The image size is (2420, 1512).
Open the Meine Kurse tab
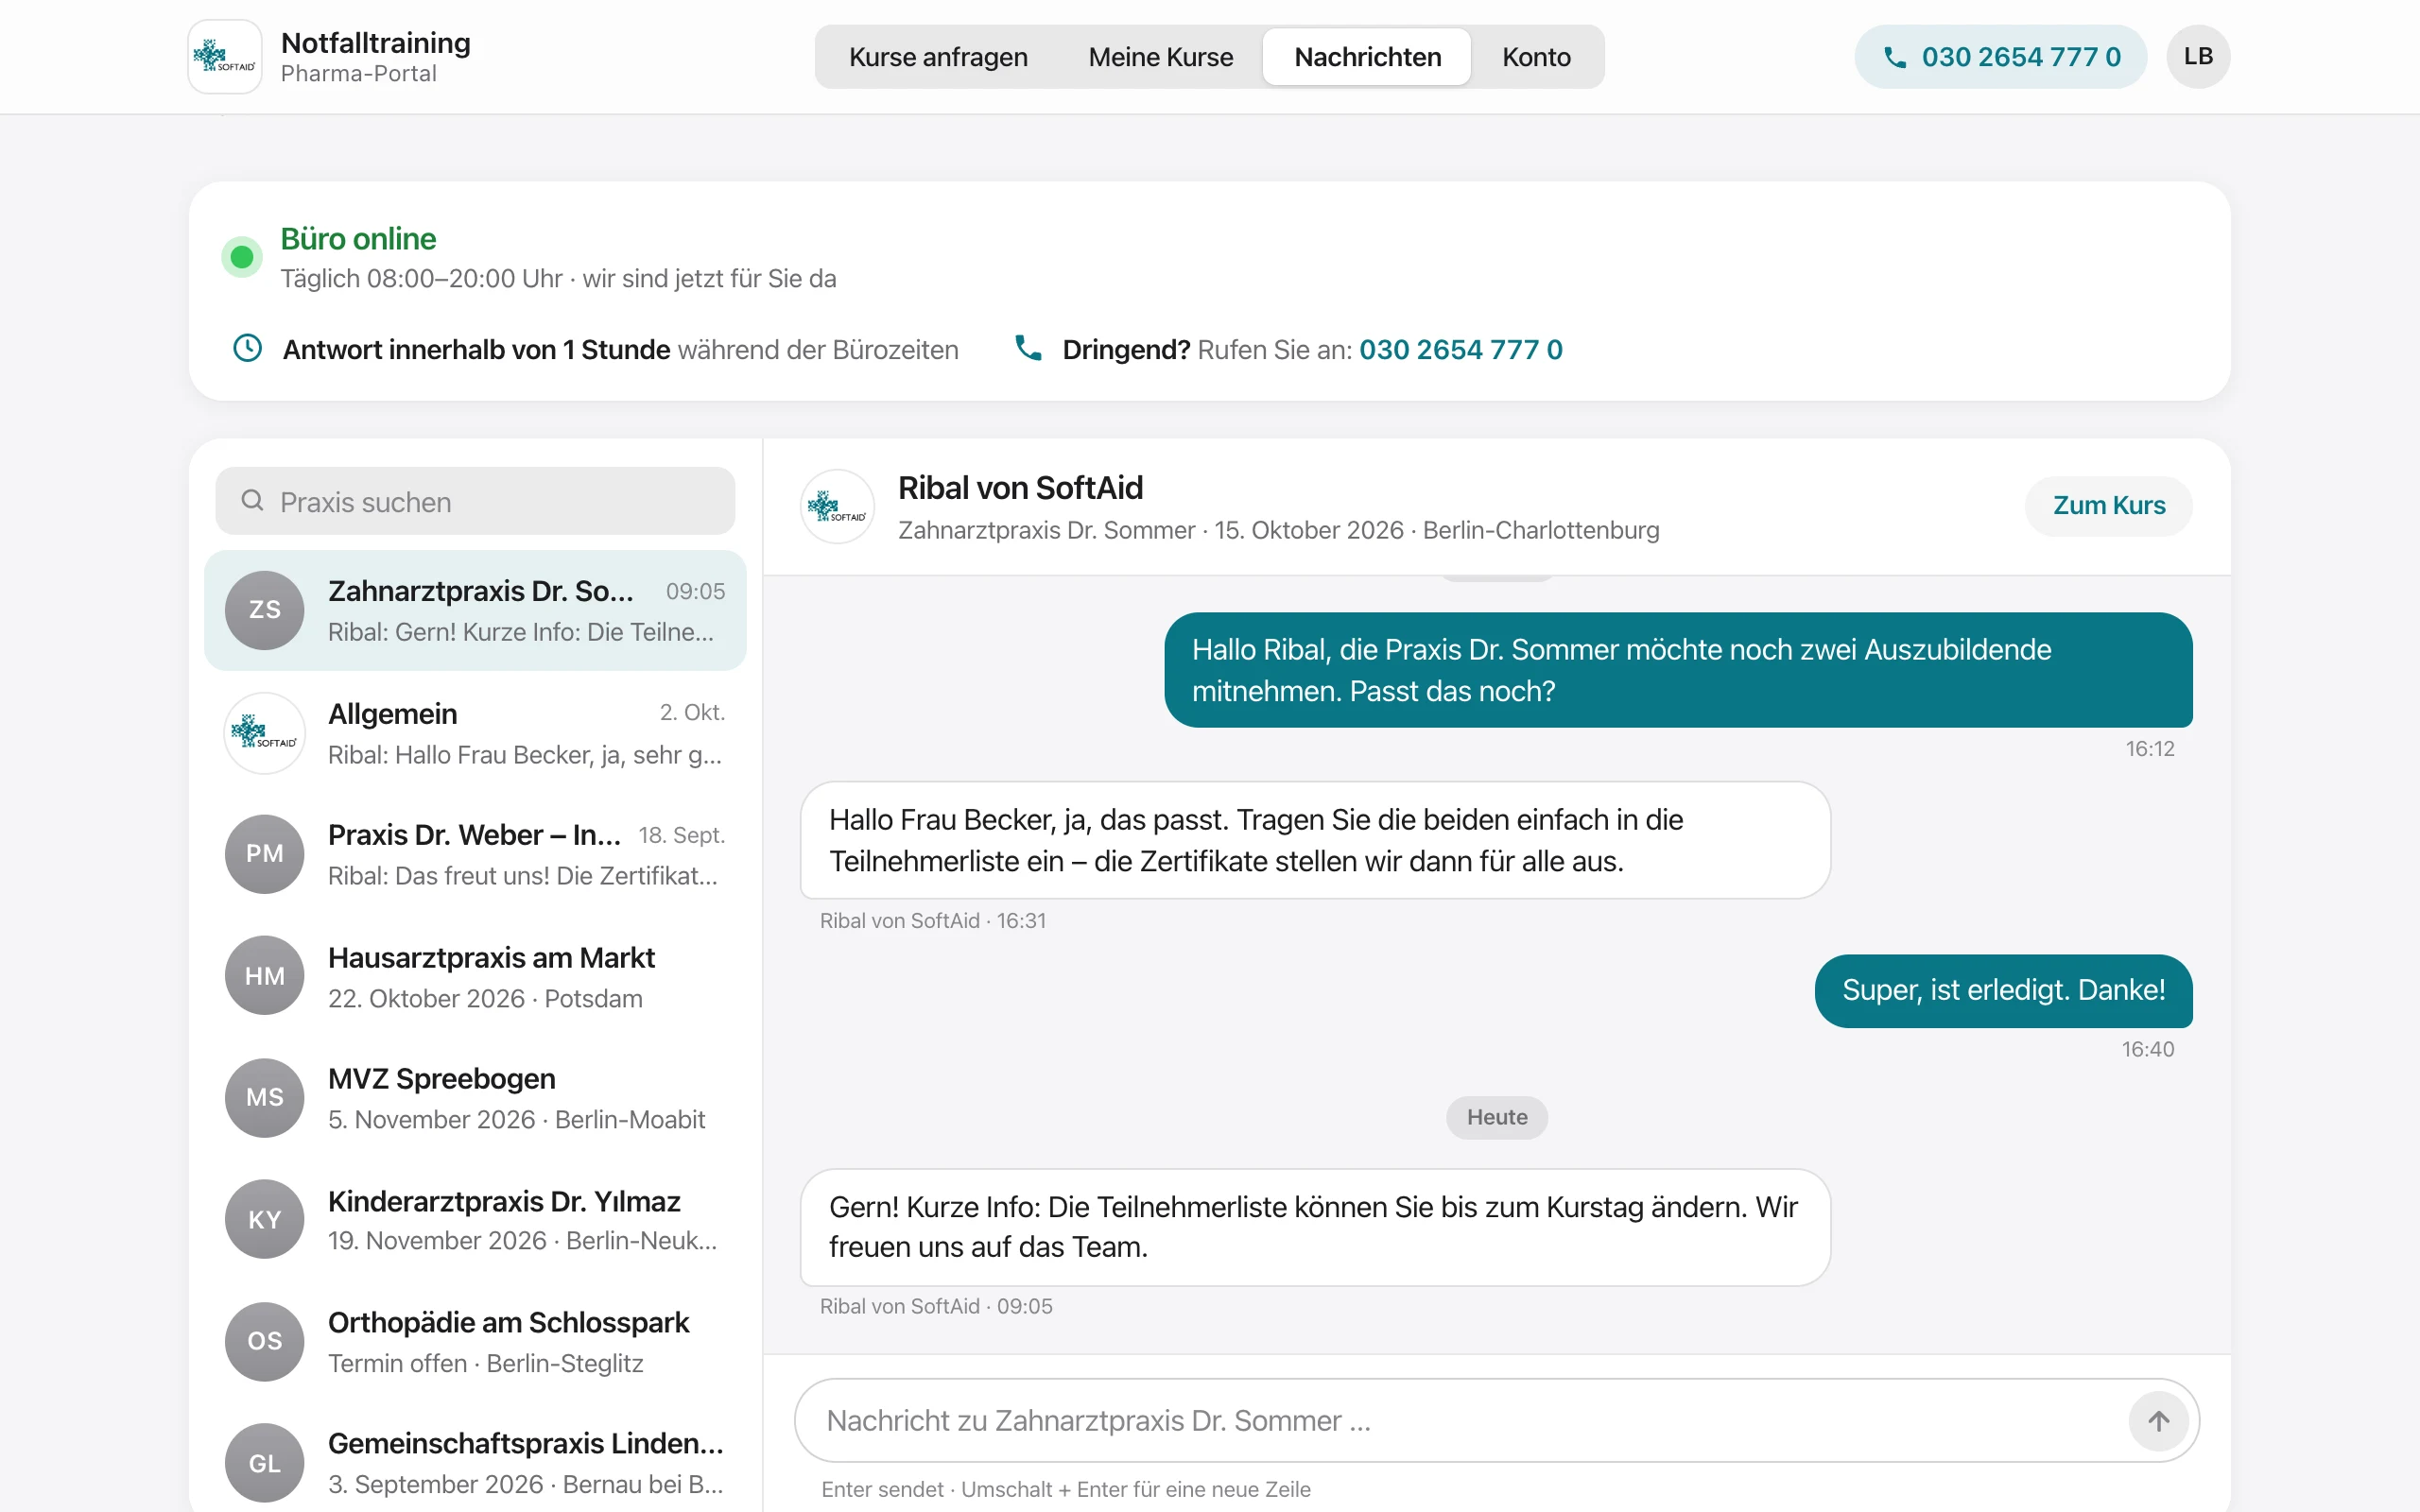[x=1160, y=57]
